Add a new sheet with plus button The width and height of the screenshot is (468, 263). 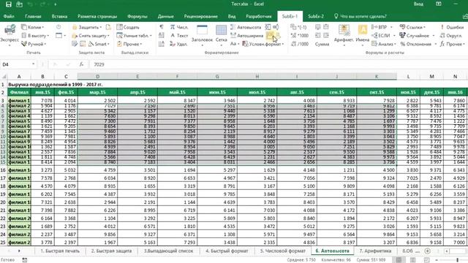tap(427, 251)
